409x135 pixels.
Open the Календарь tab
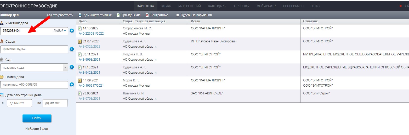coord(217,6)
